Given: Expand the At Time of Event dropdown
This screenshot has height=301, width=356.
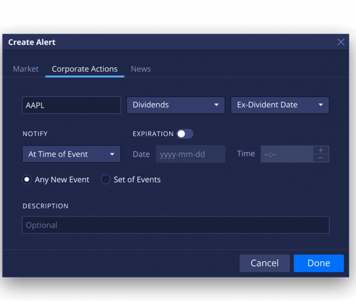Looking at the screenshot, I should 71,154.
